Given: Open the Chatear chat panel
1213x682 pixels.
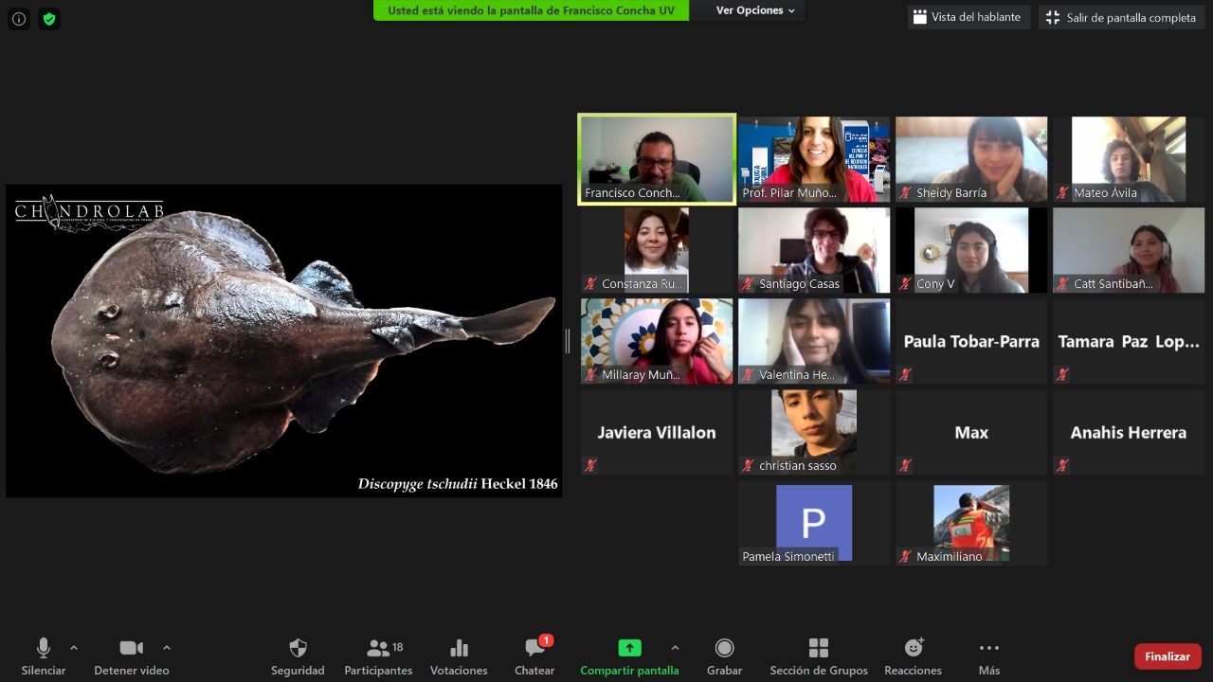Looking at the screenshot, I should tap(534, 649).
